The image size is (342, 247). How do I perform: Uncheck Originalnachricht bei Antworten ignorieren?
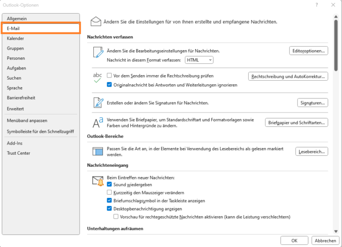109,85
